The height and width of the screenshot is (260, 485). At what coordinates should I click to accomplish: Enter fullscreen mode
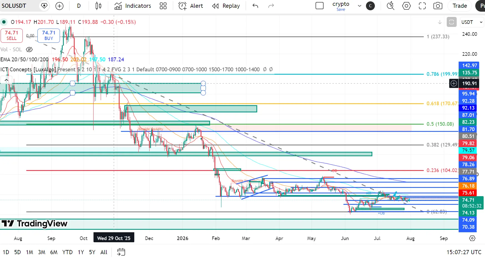tap(422, 6)
